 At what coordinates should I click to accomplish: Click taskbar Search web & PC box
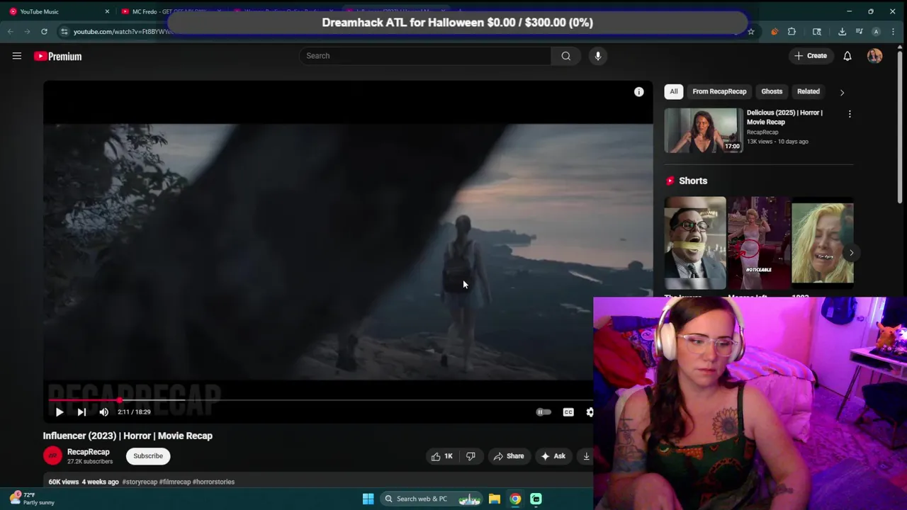pos(432,499)
